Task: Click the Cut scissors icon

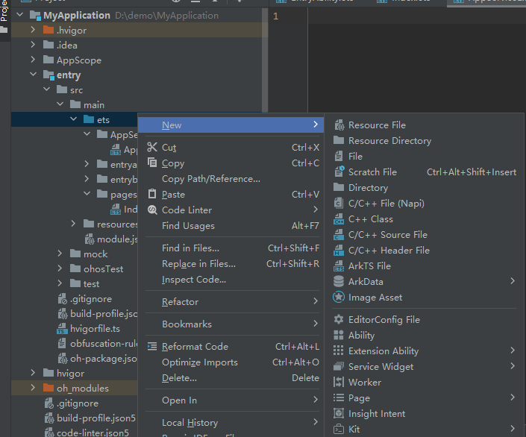Action: pyautogui.click(x=152, y=148)
